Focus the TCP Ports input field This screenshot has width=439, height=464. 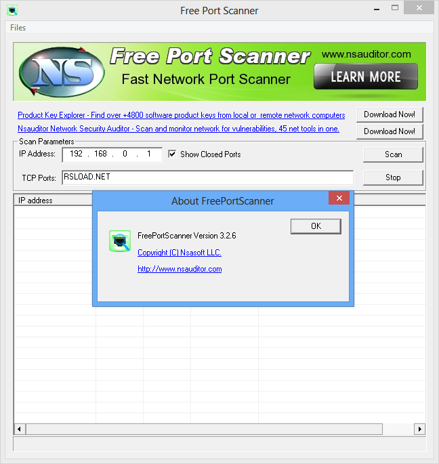207,177
